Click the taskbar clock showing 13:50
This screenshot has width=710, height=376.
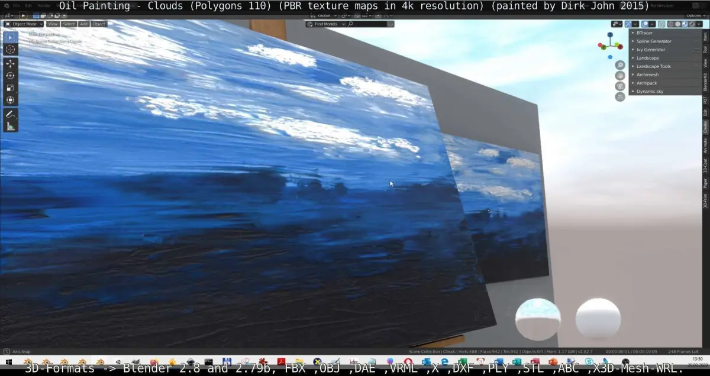(697, 359)
